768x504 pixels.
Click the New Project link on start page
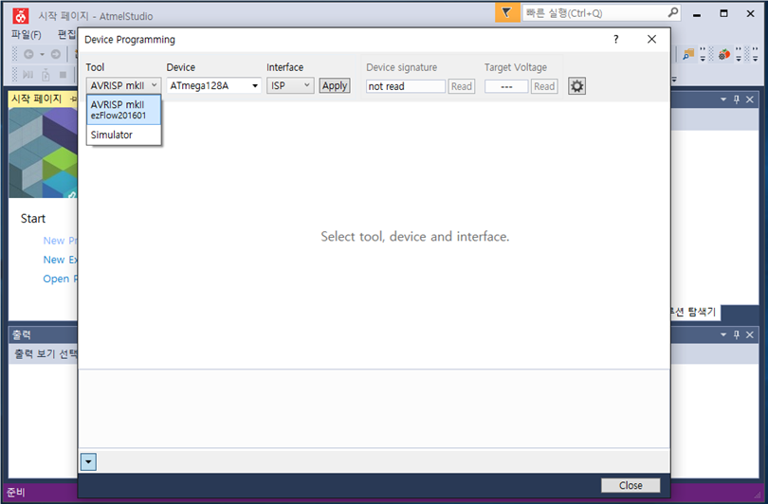pos(60,241)
